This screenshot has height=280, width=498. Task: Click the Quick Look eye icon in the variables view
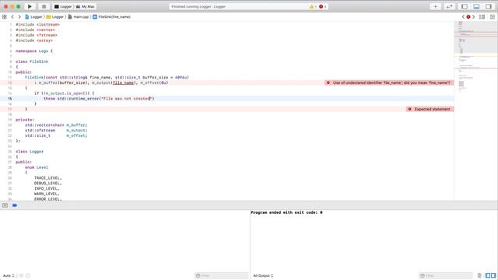(21, 275)
